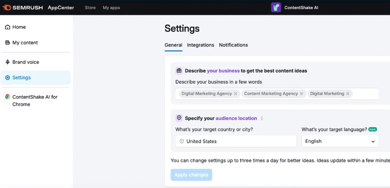Open the target language English dropdown
The height and width of the screenshot is (188, 390).
coord(340,141)
